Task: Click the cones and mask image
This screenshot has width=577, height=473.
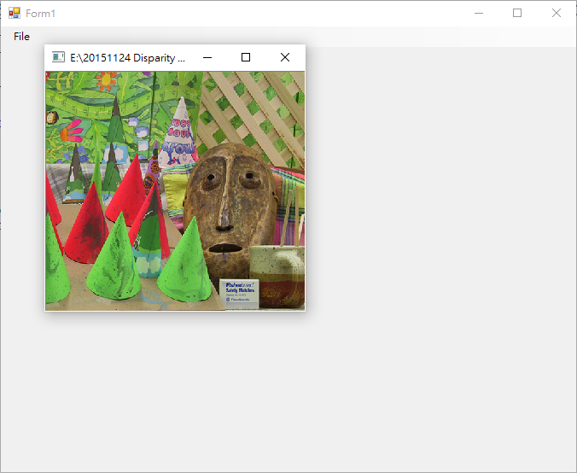Action: click(175, 190)
